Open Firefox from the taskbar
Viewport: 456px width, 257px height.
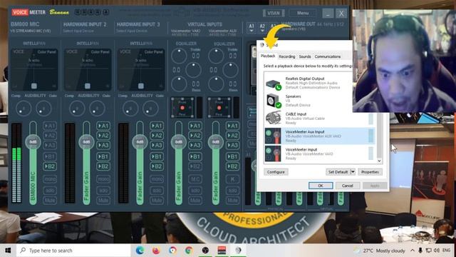click(156, 251)
